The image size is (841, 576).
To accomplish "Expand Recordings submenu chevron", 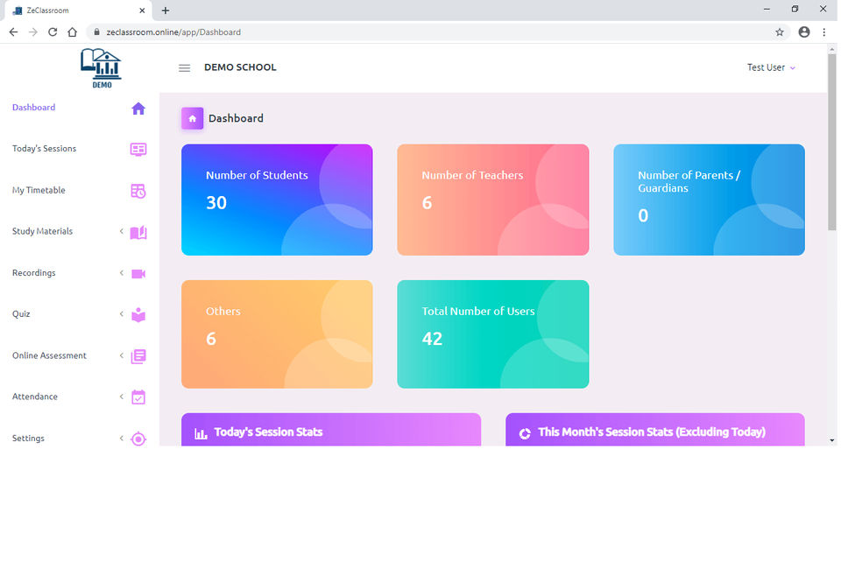I will [121, 273].
